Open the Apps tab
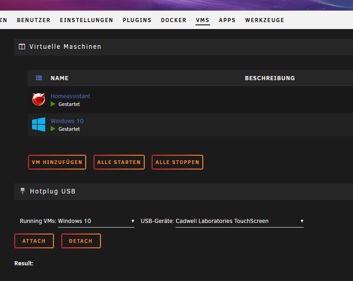This screenshot has height=281, width=353. 227,20
